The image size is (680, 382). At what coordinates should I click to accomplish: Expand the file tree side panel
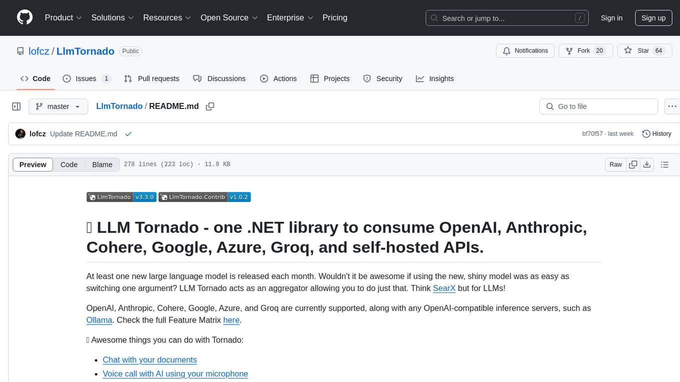pyautogui.click(x=16, y=106)
